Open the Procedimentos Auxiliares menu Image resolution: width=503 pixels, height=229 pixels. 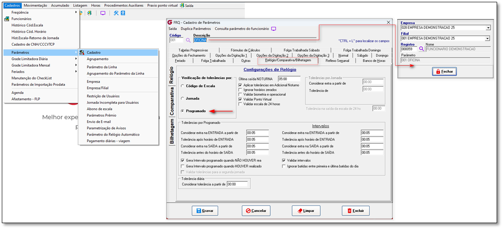124,5
